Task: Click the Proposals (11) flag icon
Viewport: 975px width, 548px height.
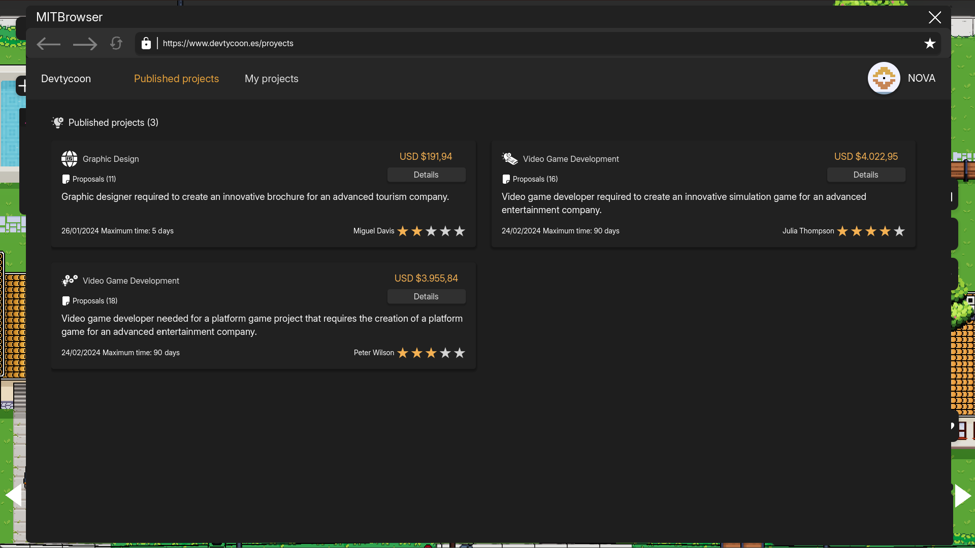Action: pyautogui.click(x=66, y=179)
